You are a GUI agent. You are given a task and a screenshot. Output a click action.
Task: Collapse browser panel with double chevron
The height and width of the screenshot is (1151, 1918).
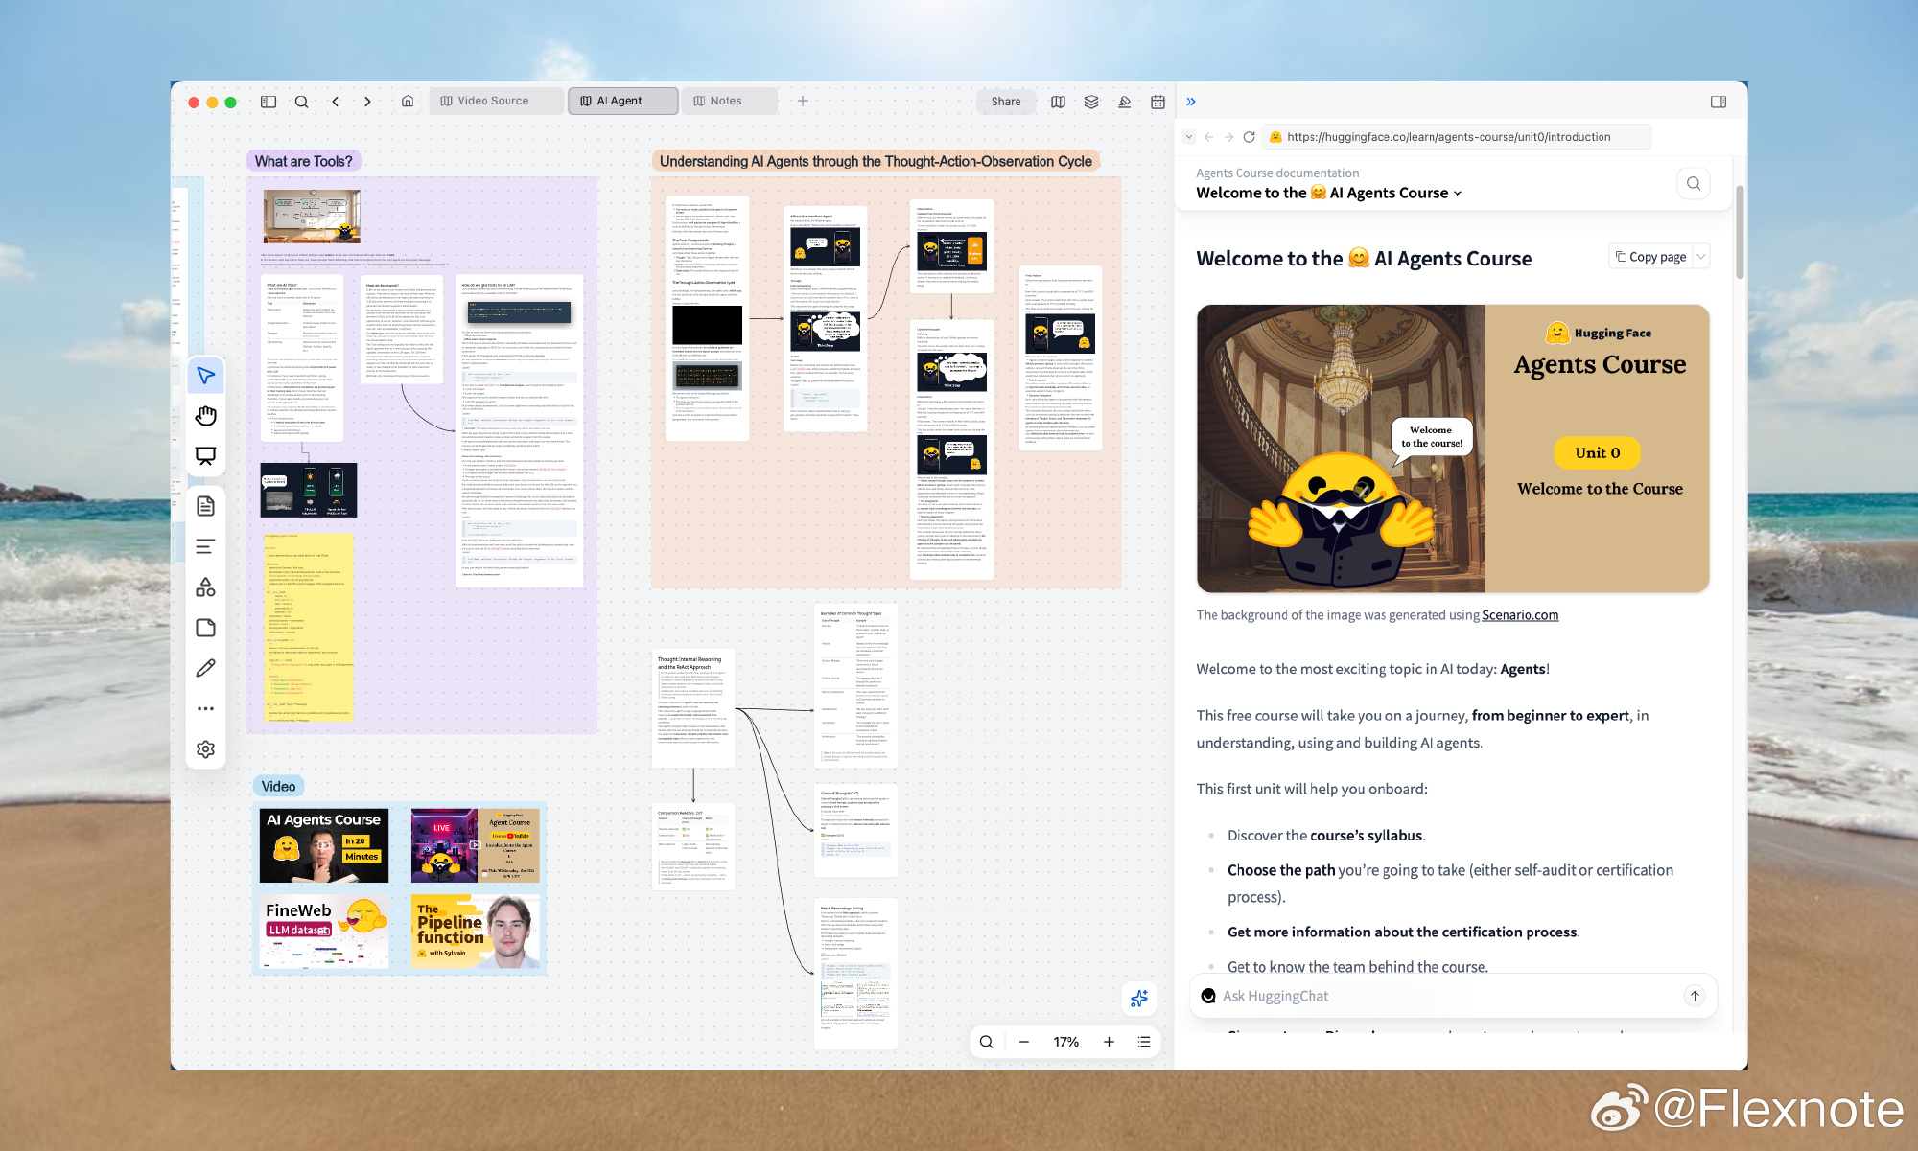click(x=1191, y=102)
